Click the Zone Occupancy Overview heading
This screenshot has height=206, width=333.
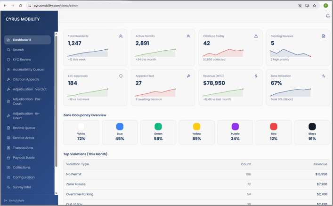tap(85, 115)
